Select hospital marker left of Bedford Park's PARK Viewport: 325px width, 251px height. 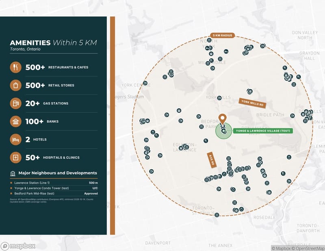point(201,126)
